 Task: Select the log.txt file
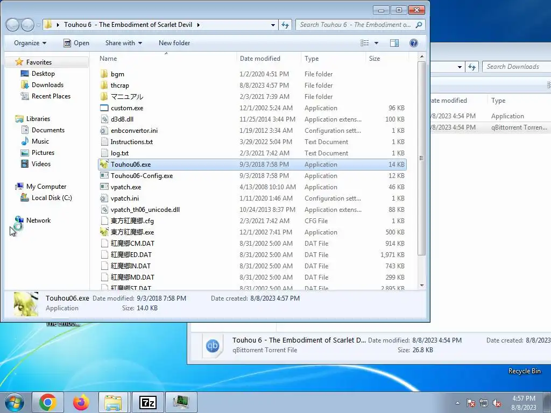(x=252, y=153)
